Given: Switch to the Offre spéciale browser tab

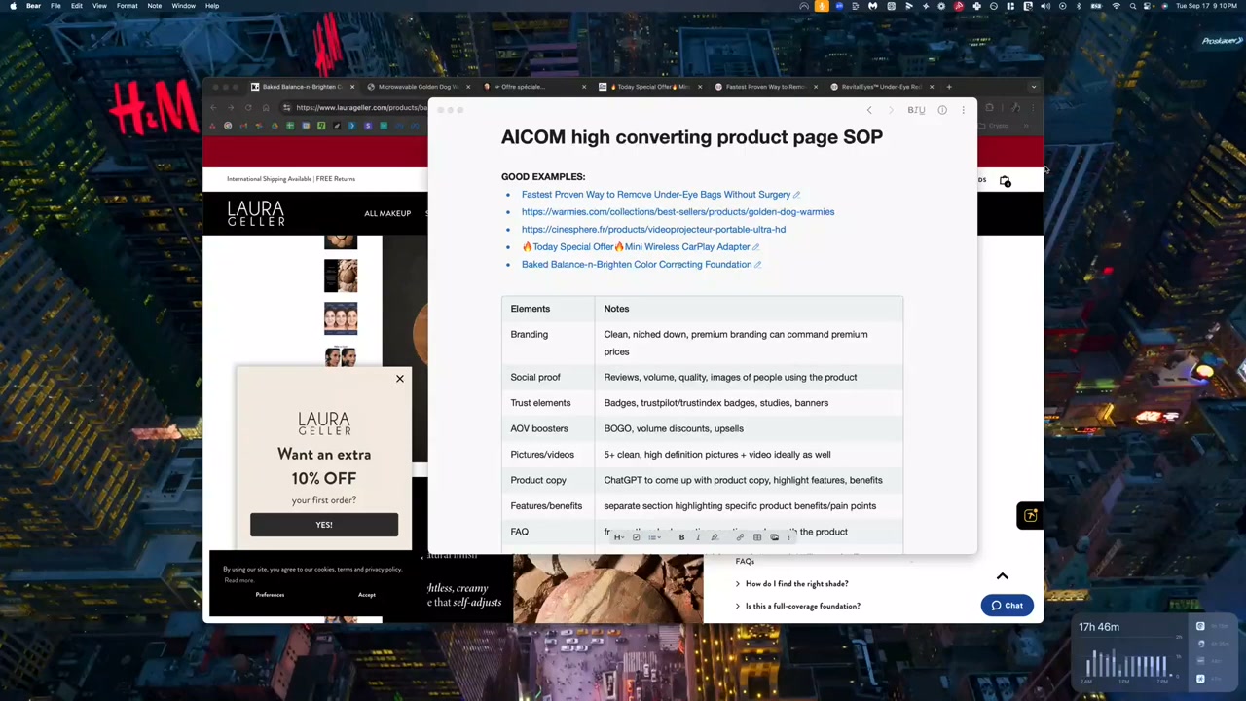Looking at the screenshot, I should click(532, 87).
